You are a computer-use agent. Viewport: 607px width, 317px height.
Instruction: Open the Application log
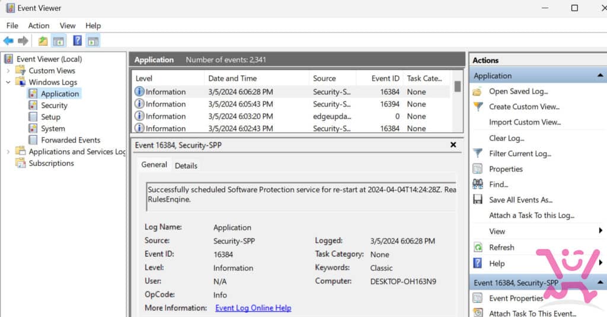(60, 94)
